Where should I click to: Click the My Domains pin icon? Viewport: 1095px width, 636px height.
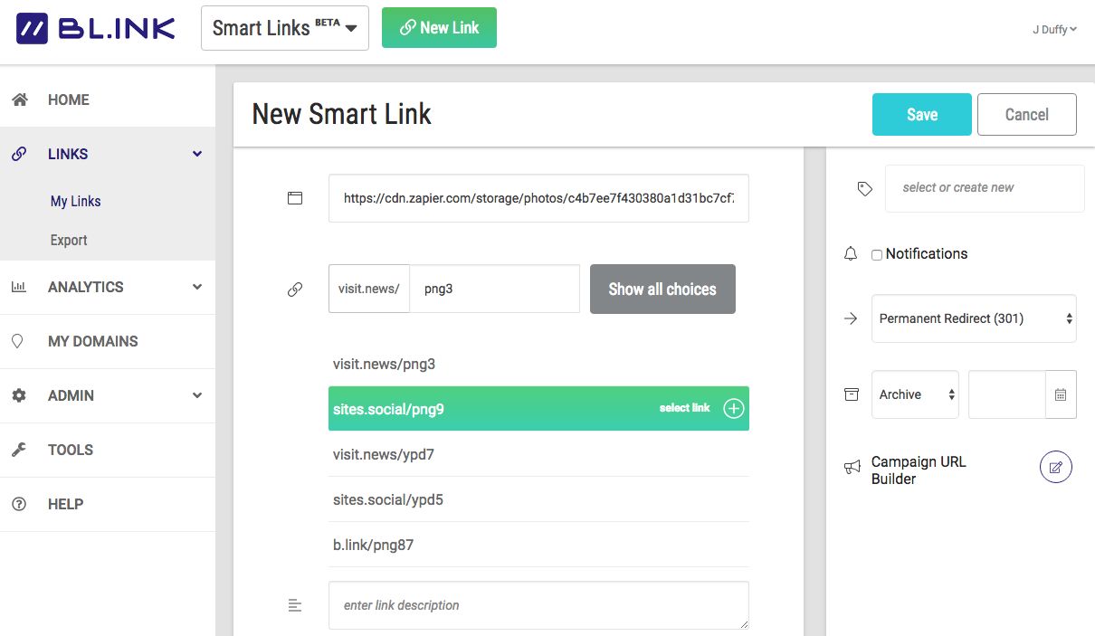point(17,341)
